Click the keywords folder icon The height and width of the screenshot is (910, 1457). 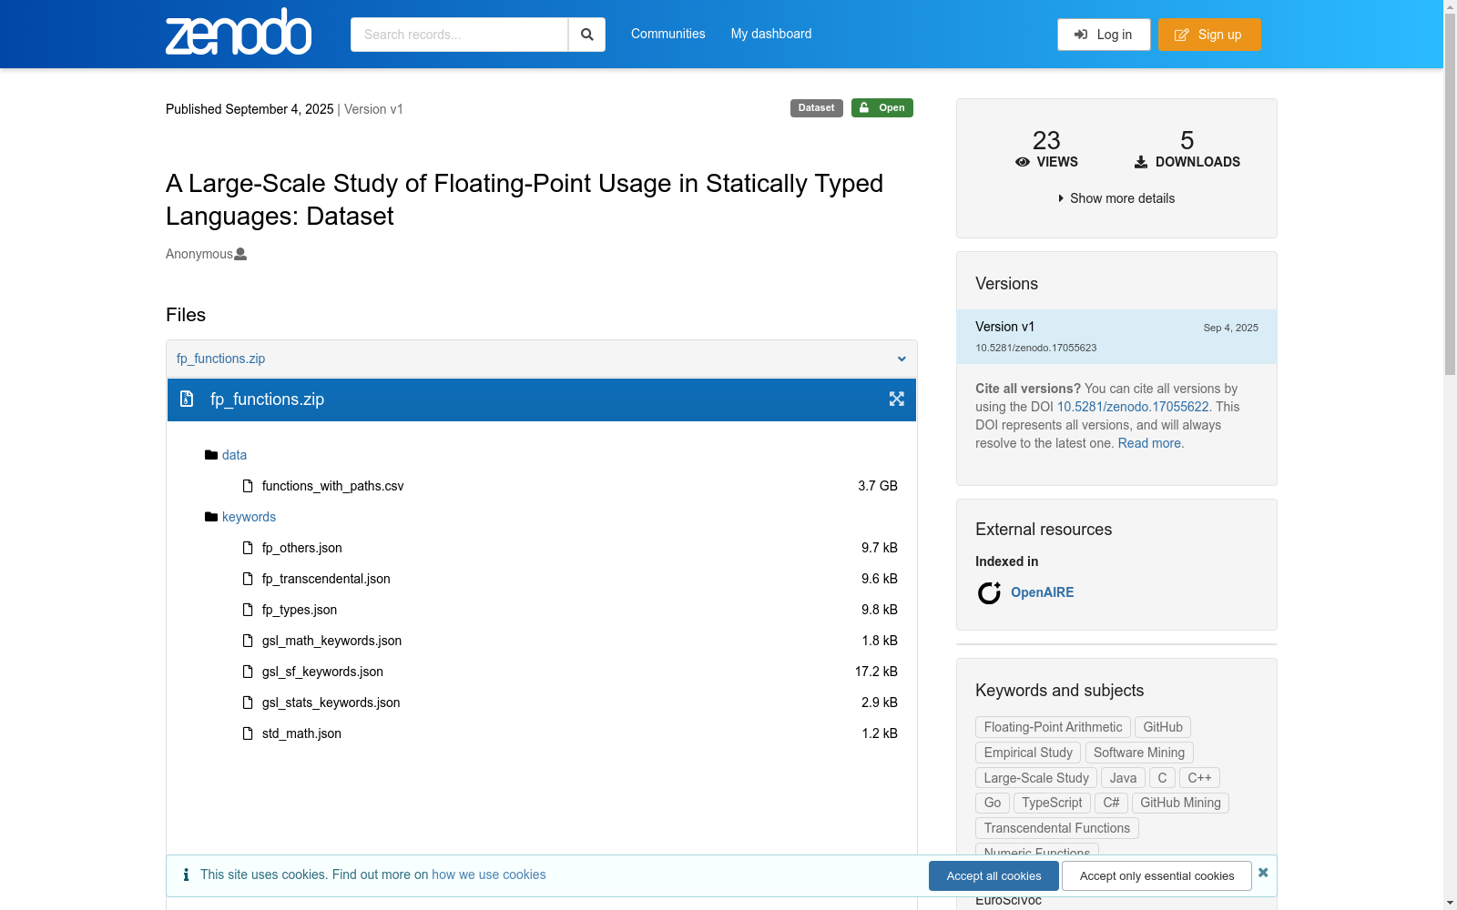[x=211, y=517]
